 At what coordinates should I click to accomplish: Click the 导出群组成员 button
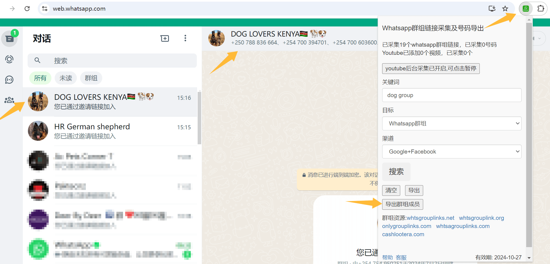pyautogui.click(x=402, y=204)
